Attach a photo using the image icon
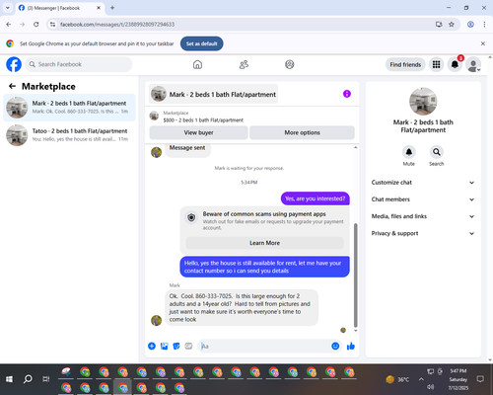 point(164,346)
